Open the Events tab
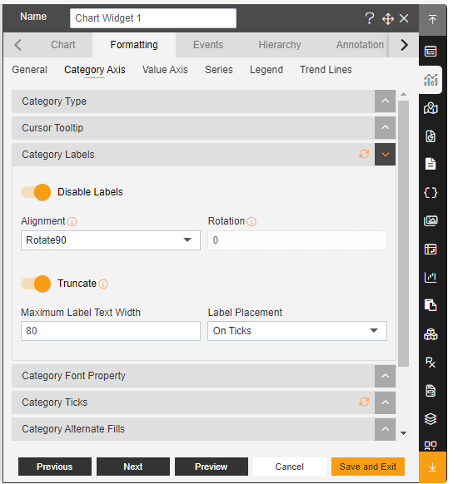Viewport: 458px width, 484px height. (208, 45)
